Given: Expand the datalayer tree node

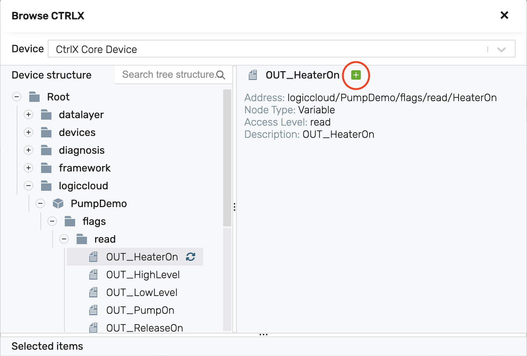Looking at the screenshot, I should tap(28, 114).
